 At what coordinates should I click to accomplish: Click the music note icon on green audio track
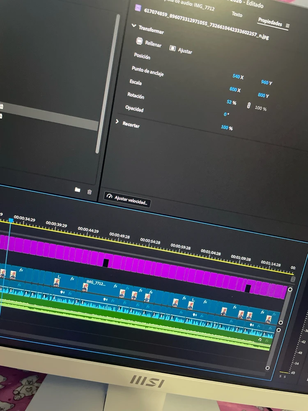[260, 339]
